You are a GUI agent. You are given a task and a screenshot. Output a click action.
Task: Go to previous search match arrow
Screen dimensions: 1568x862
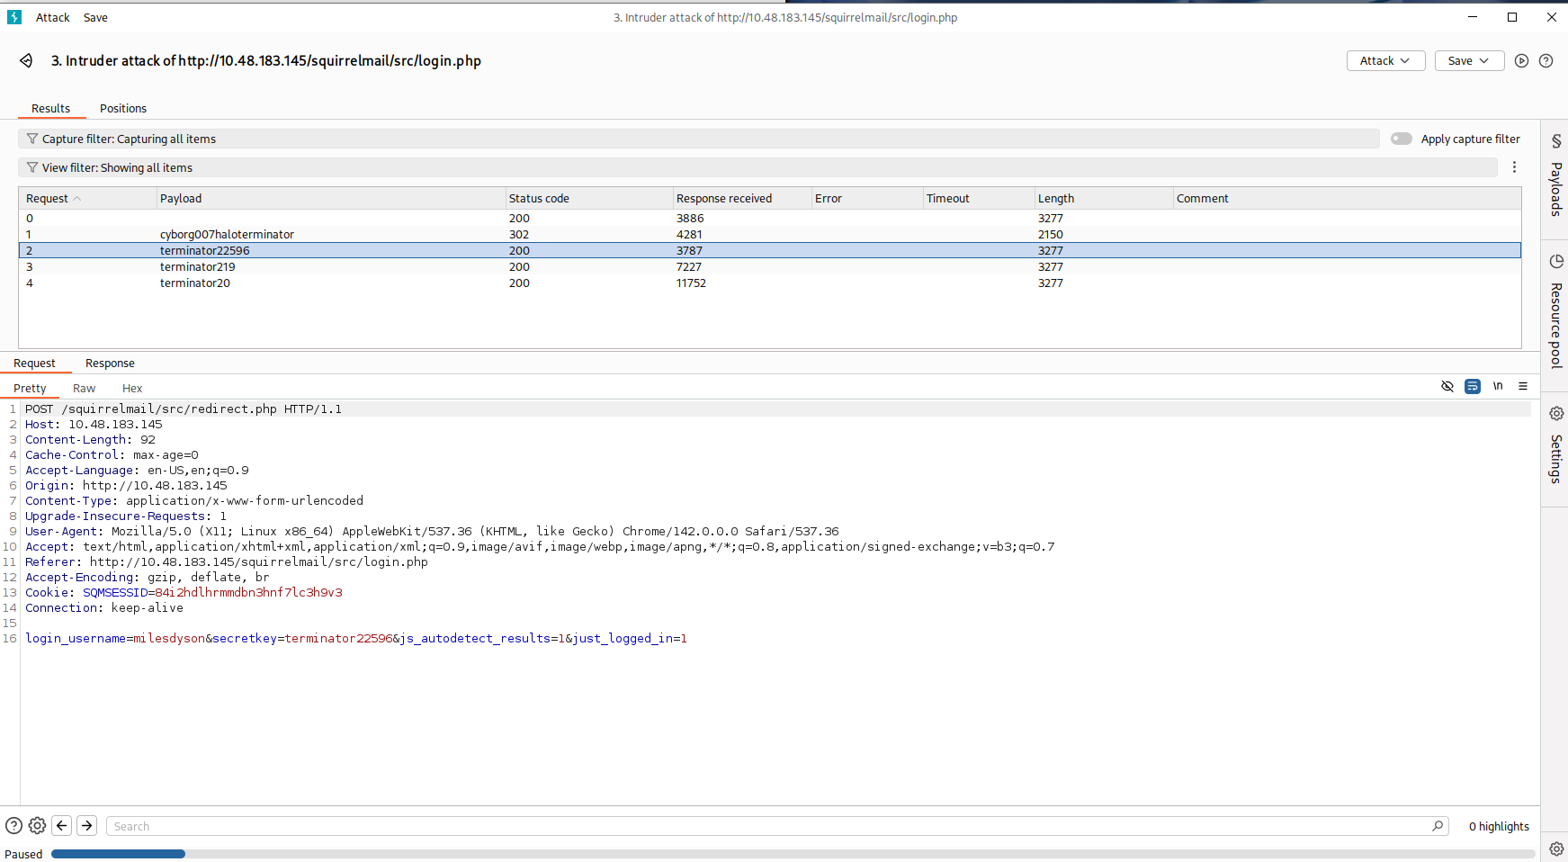(62, 825)
